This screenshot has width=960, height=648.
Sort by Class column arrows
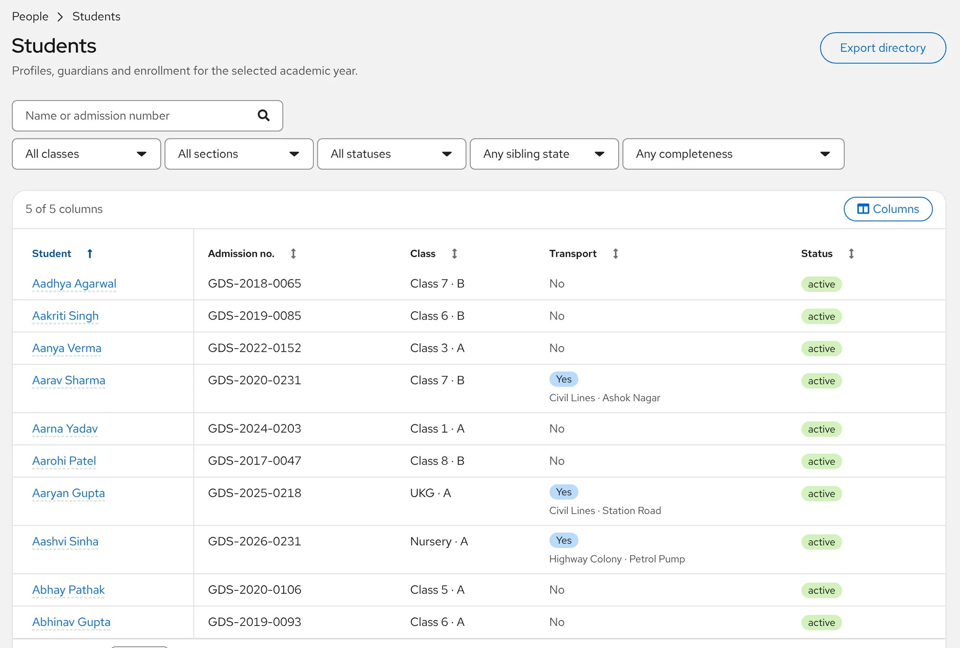pyautogui.click(x=454, y=253)
